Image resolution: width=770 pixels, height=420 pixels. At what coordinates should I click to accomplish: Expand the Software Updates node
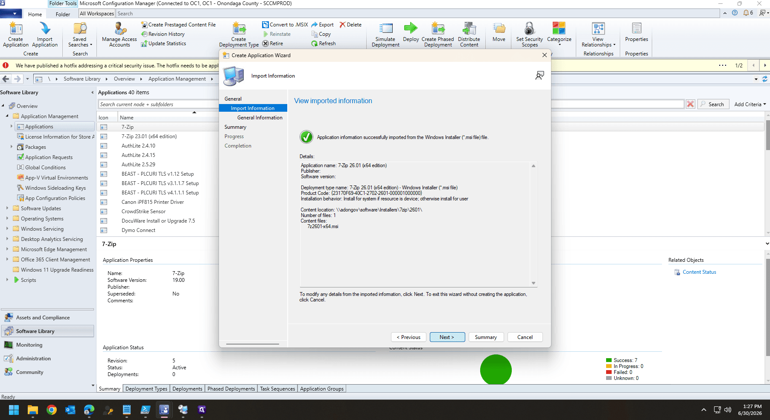[7, 208]
